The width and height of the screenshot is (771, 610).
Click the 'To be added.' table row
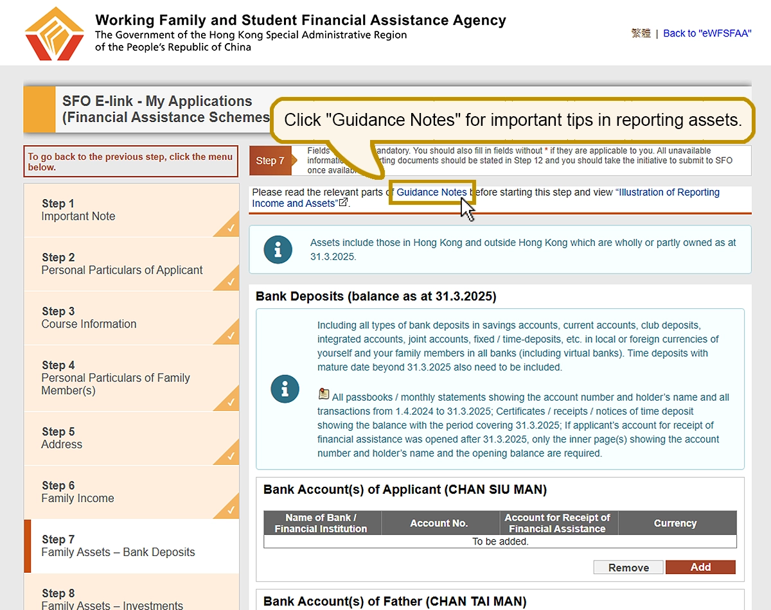pyautogui.click(x=500, y=541)
